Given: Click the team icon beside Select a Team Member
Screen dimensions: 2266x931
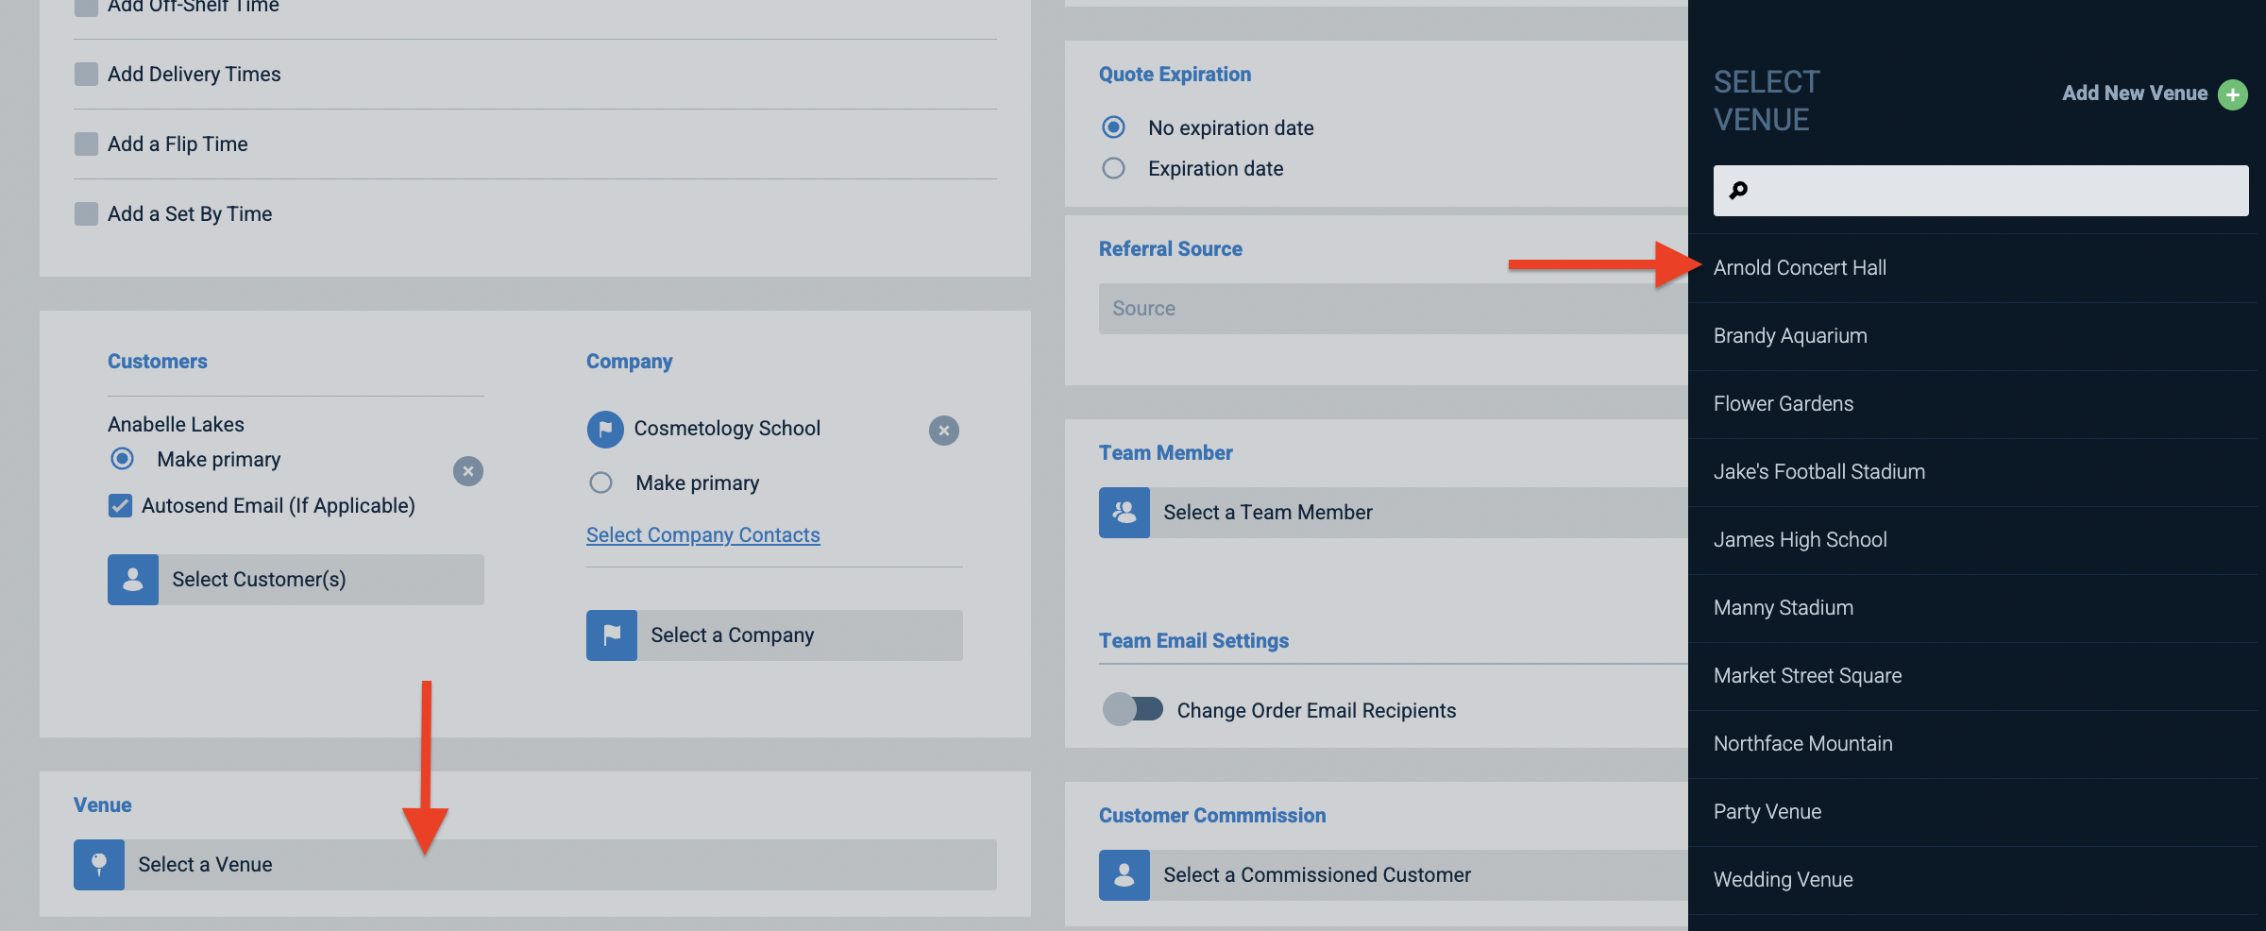Looking at the screenshot, I should coord(1125,513).
